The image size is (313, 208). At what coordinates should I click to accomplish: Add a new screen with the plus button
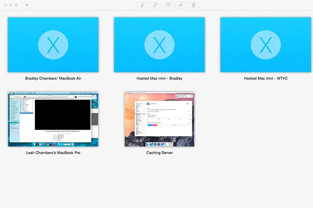pos(27,5)
